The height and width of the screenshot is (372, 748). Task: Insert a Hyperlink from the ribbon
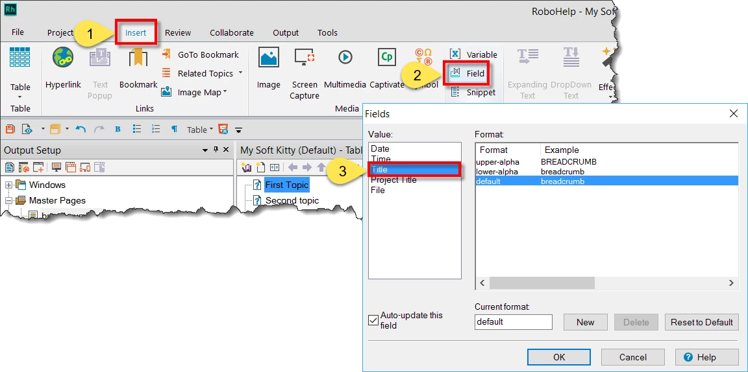tap(64, 67)
